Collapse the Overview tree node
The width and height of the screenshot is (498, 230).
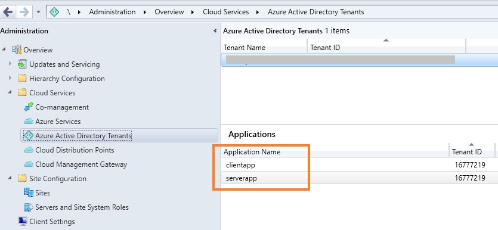coord(4,49)
